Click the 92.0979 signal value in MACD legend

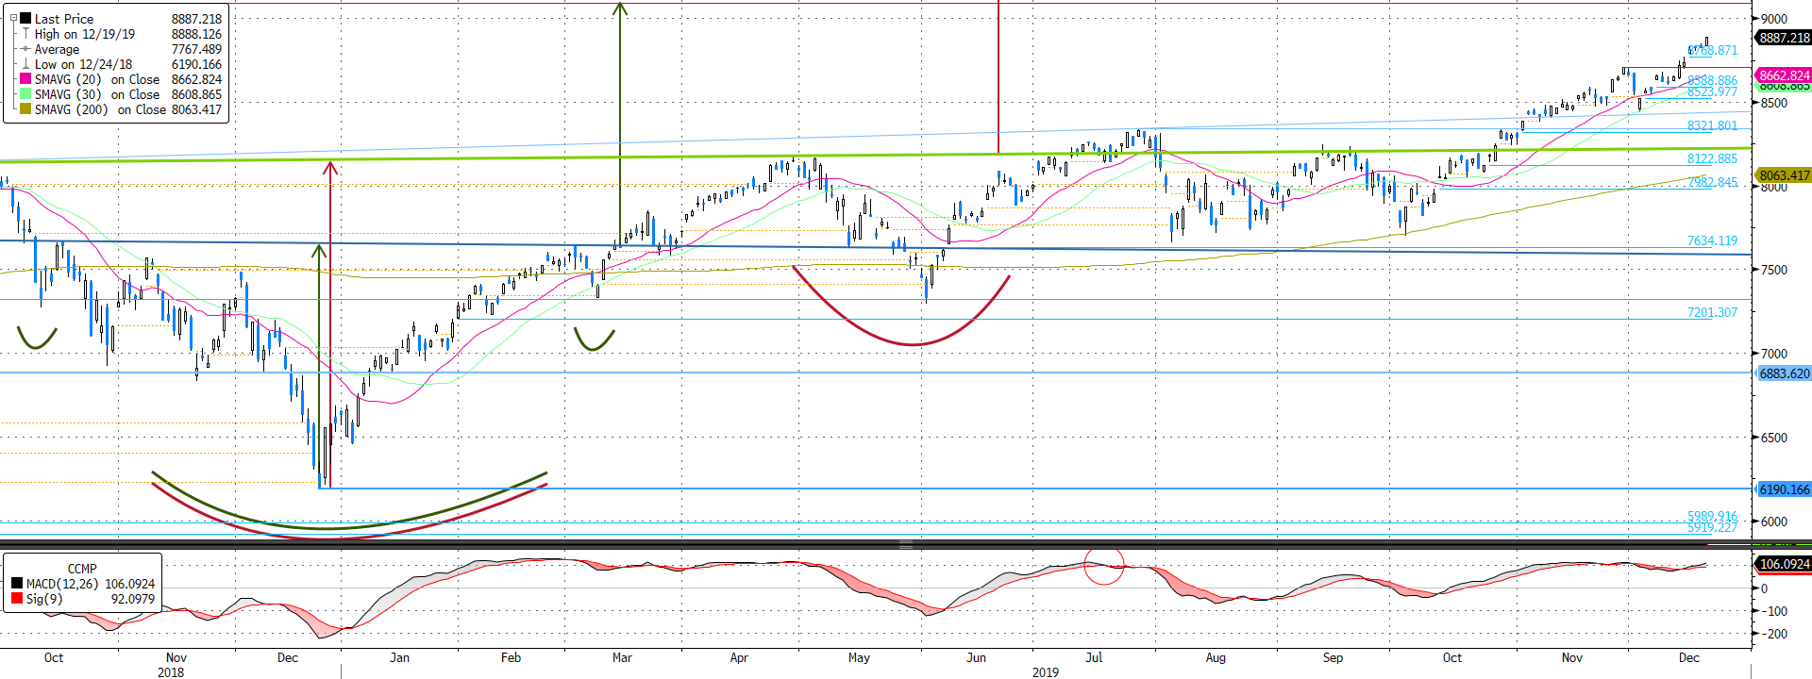pyautogui.click(x=133, y=599)
